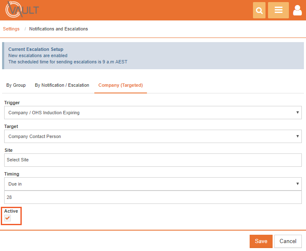This screenshot has width=306, height=251.
Task: Expand the Trigger dropdown arrow
Action: pyautogui.click(x=297, y=113)
